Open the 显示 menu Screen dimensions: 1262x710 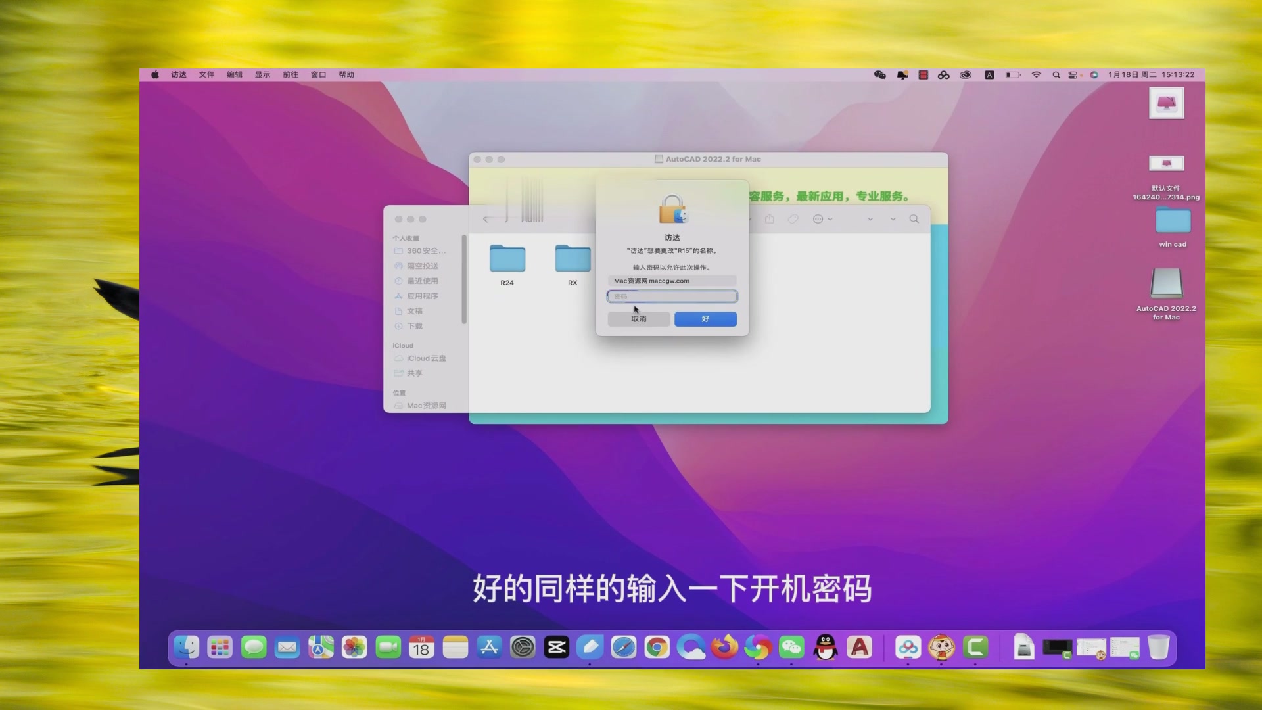262,75
